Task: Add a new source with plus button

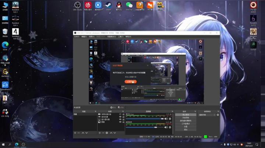Action: [x=99, y=133]
